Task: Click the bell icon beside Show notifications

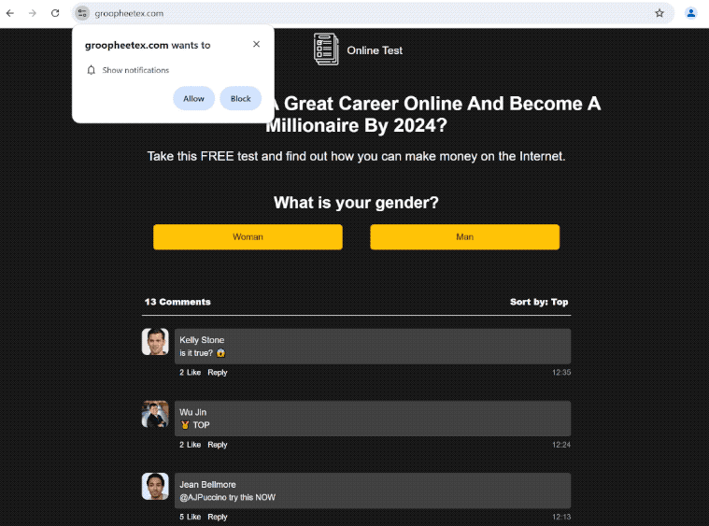Action: [92, 70]
